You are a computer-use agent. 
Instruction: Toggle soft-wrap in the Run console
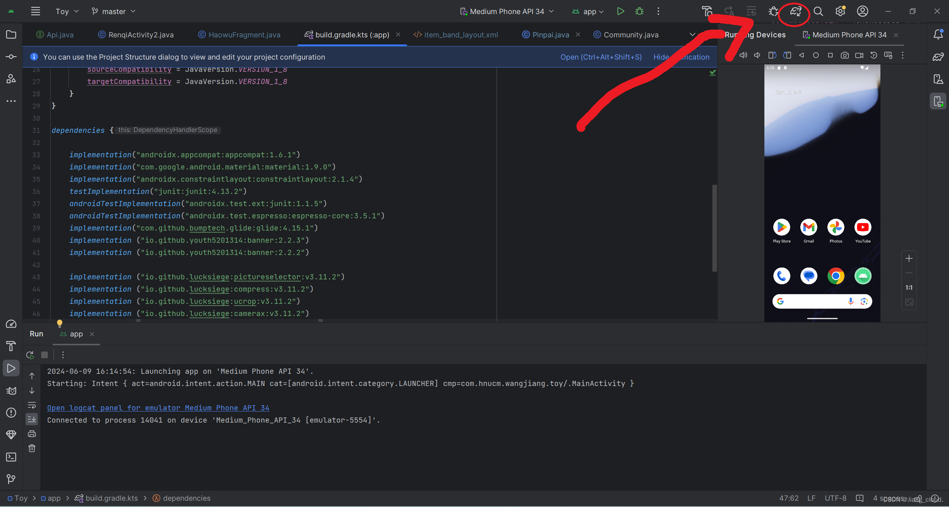coord(32,404)
